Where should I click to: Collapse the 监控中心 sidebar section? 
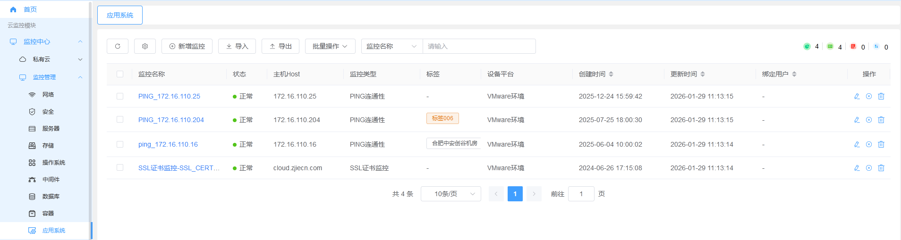tap(80, 41)
